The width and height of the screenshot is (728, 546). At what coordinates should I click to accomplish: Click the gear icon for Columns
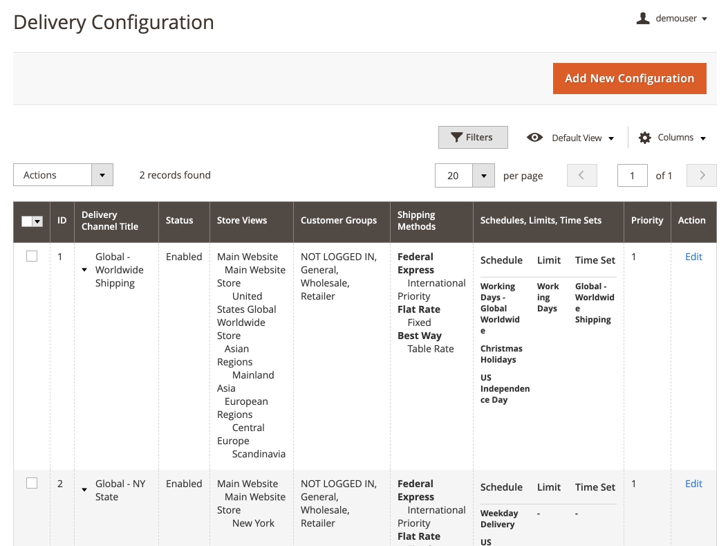[645, 138]
